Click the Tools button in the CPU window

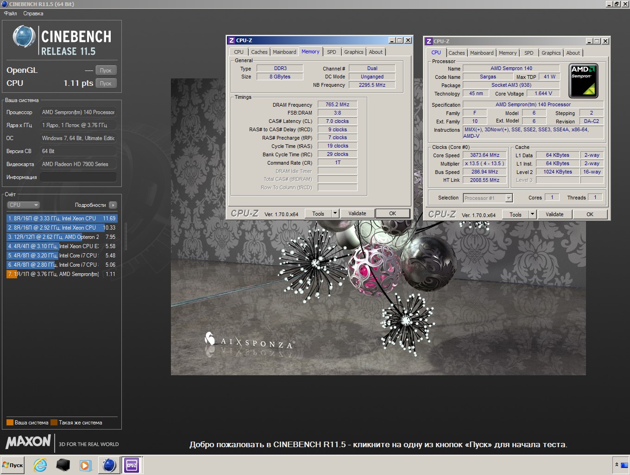click(516, 214)
